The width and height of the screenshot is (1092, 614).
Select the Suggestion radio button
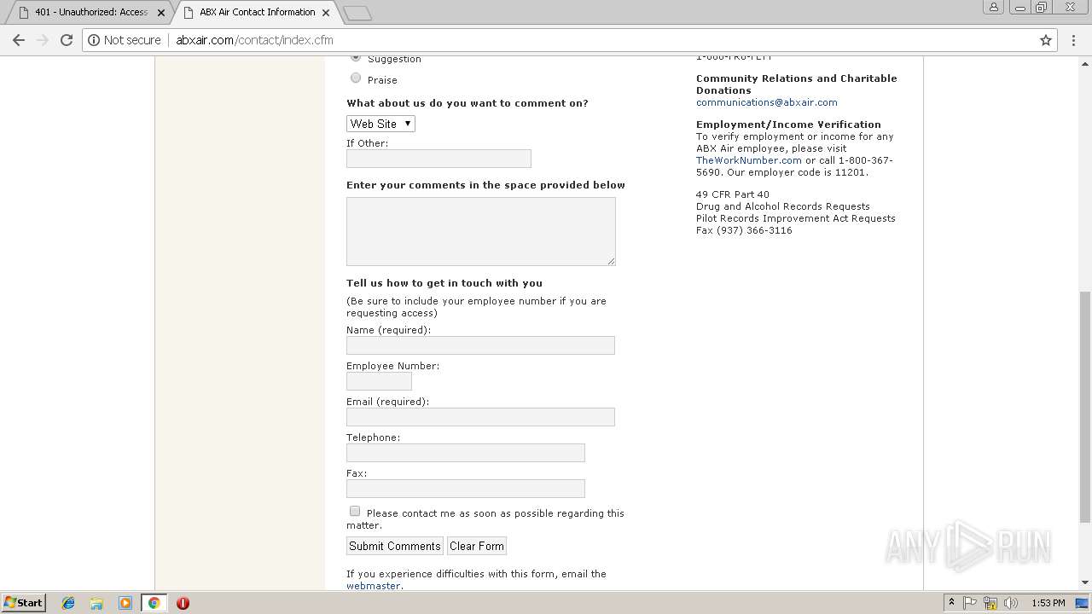(356, 58)
